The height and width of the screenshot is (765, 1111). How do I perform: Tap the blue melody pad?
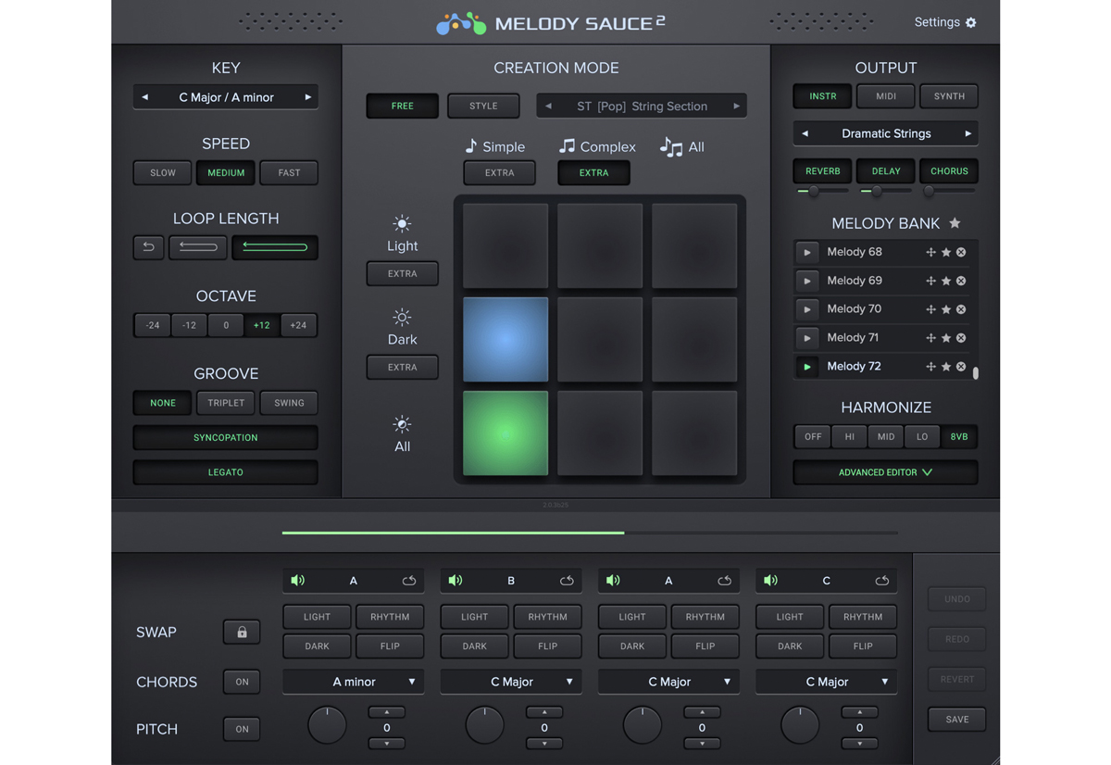[x=506, y=340]
